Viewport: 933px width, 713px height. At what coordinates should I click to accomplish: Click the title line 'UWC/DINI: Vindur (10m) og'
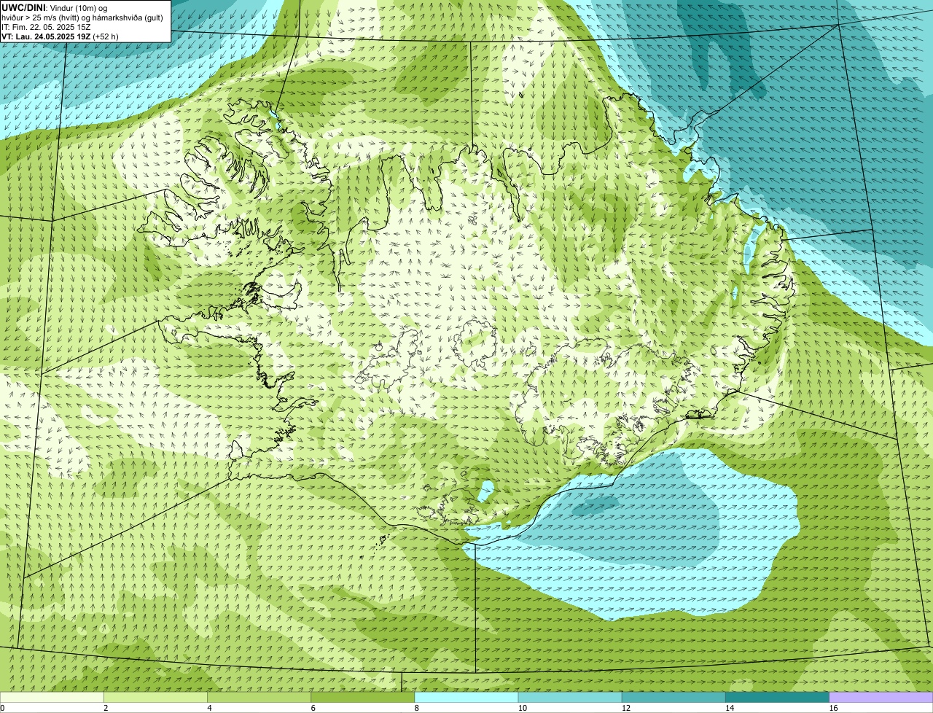(55, 7)
